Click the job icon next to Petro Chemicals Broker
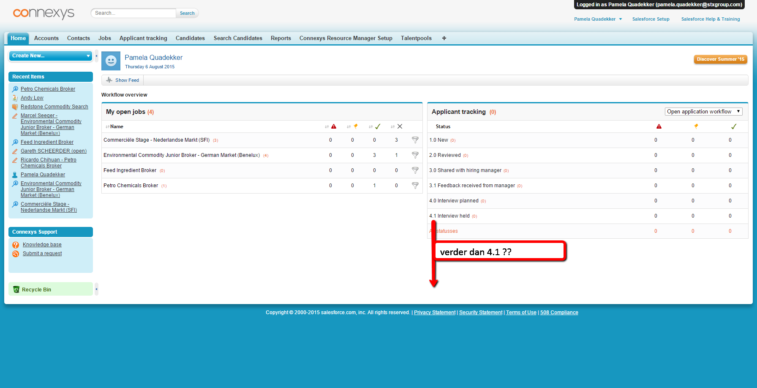The image size is (757, 388). (15, 89)
